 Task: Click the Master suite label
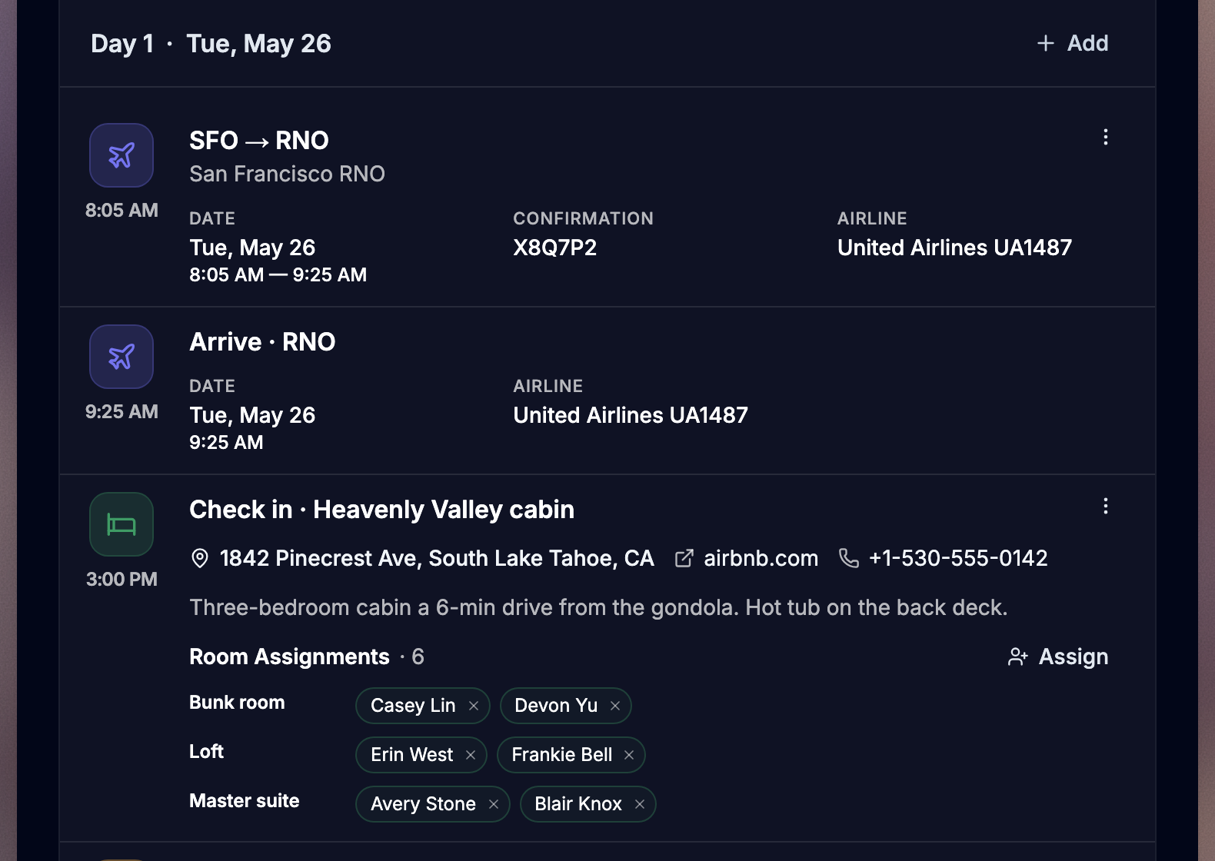244,801
